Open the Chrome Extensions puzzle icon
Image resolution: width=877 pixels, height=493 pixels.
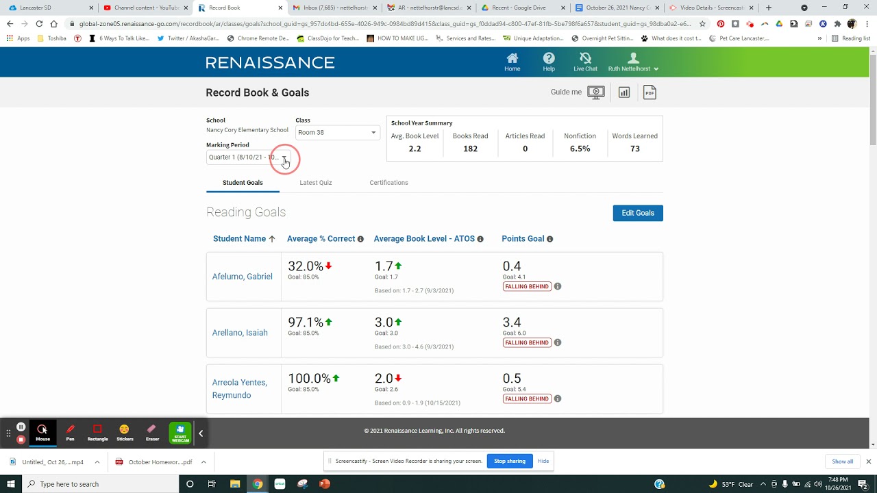click(837, 23)
